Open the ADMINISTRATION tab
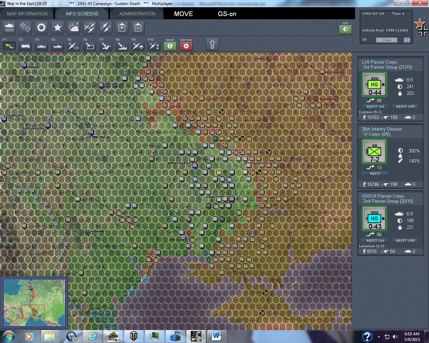This screenshot has width=429, height=343. pos(136,14)
